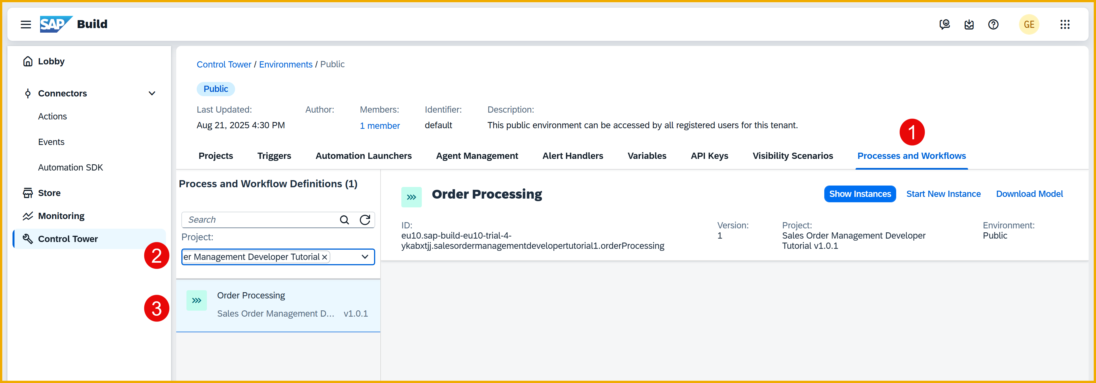The width and height of the screenshot is (1096, 383).
Task: Click the Process and Workflow Definitions heading
Action: [268, 184]
